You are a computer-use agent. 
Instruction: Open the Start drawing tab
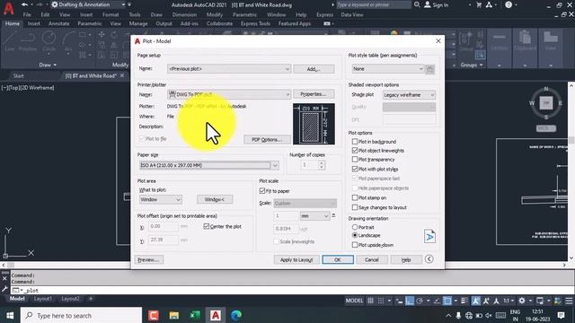point(18,75)
